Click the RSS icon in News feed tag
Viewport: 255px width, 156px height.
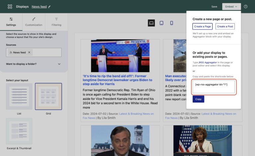pos(11,52)
